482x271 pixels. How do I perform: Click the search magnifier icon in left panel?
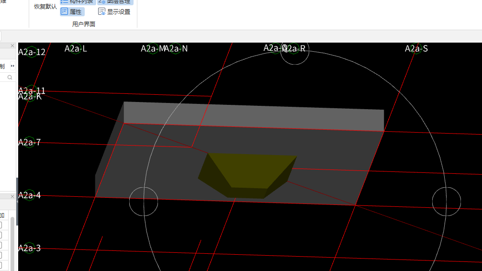click(10, 78)
